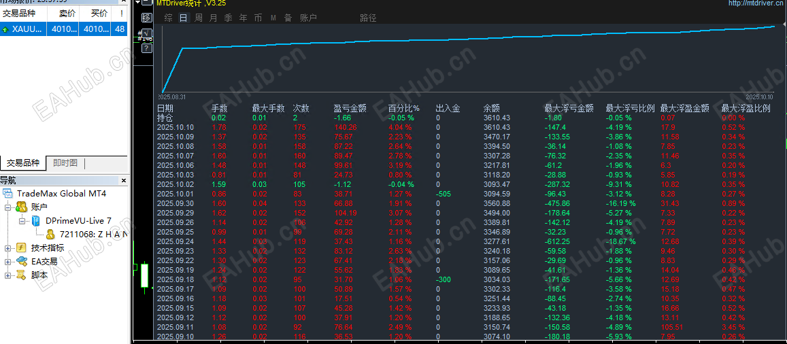The image size is (787, 344).
Task: Collapse the 账户 tree node
Action: tap(7, 207)
